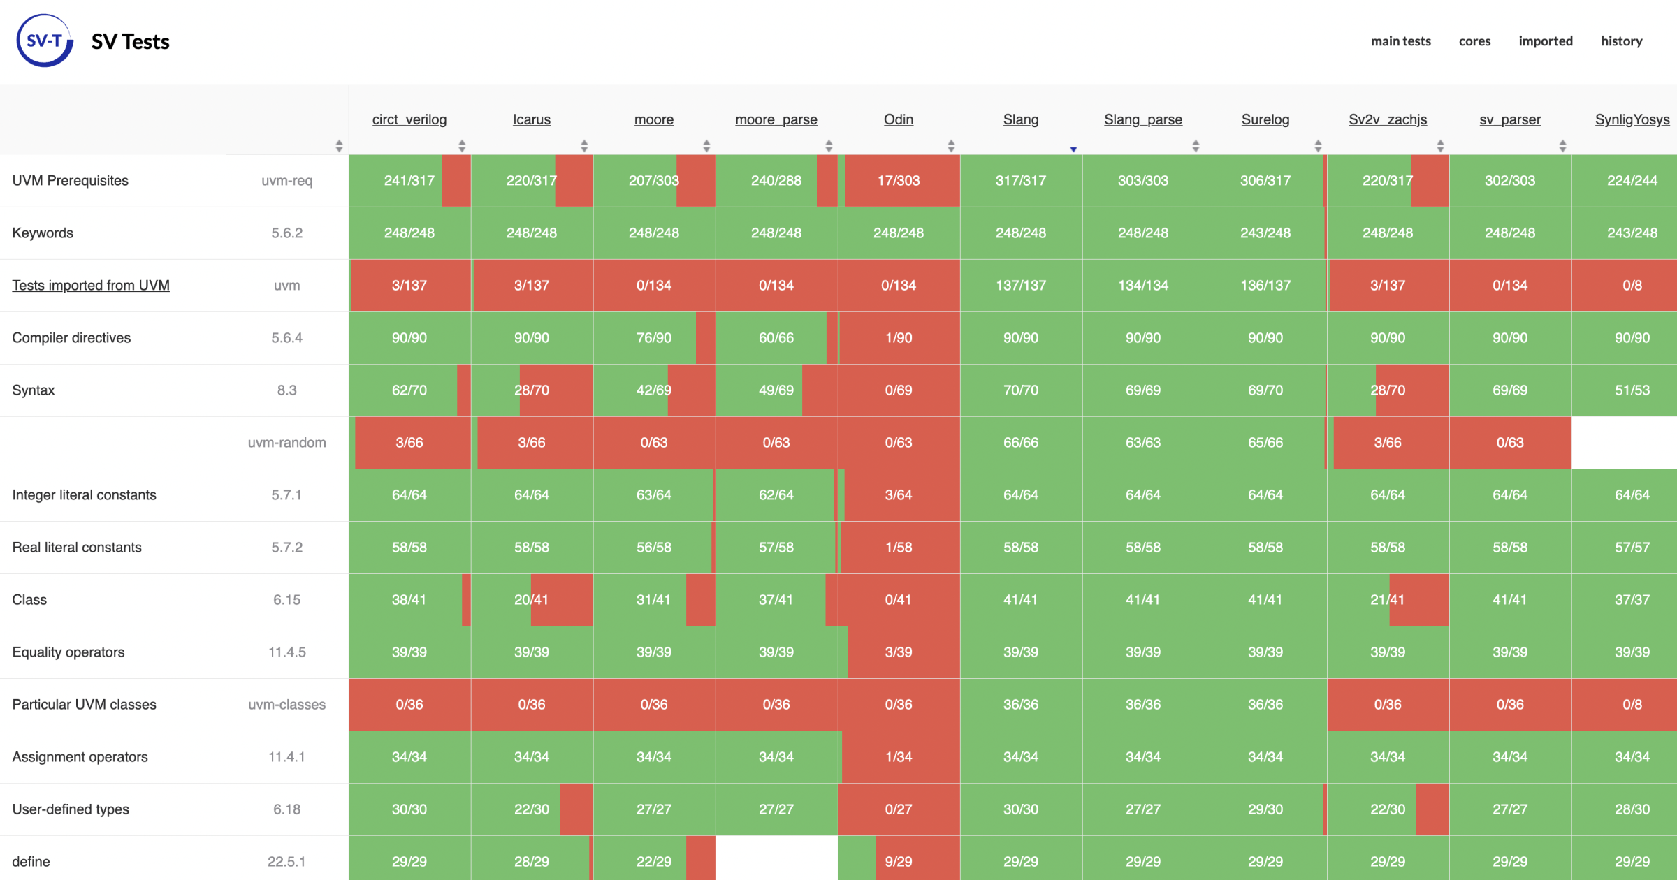1677x880 pixels.
Task: Sort by circt_verilog column arrows
Action: [x=462, y=145]
